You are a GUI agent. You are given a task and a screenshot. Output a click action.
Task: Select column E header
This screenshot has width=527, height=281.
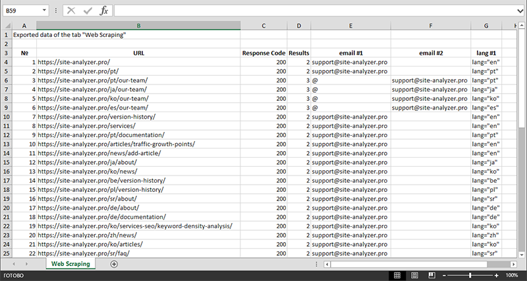350,26
